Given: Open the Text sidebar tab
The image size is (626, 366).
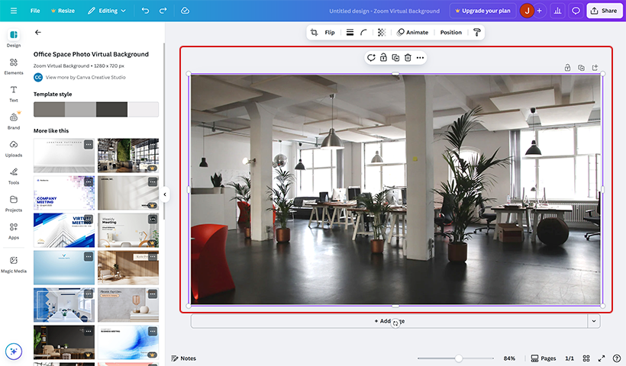Looking at the screenshot, I should [x=14, y=94].
